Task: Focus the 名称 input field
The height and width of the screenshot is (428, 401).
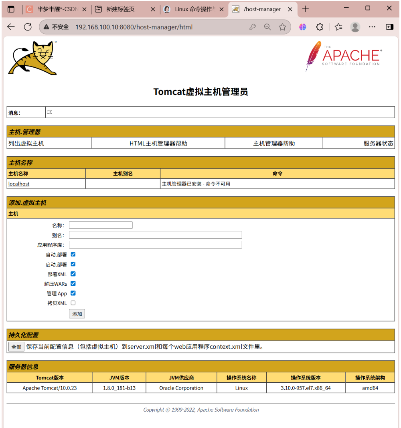Action: click(x=101, y=225)
